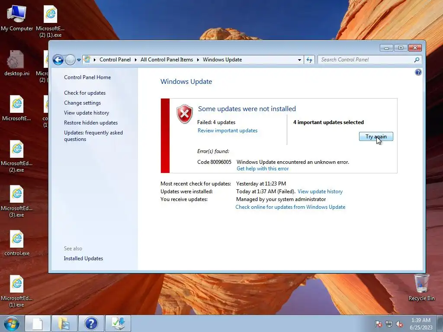The image size is (443, 332).
Task: Select the Recycle Bin icon
Action: pyautogui.click(x=421, y=287)
